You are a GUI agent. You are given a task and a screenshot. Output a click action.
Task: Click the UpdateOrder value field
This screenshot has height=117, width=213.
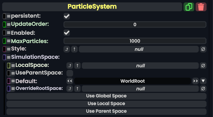(x=135, y=25)
